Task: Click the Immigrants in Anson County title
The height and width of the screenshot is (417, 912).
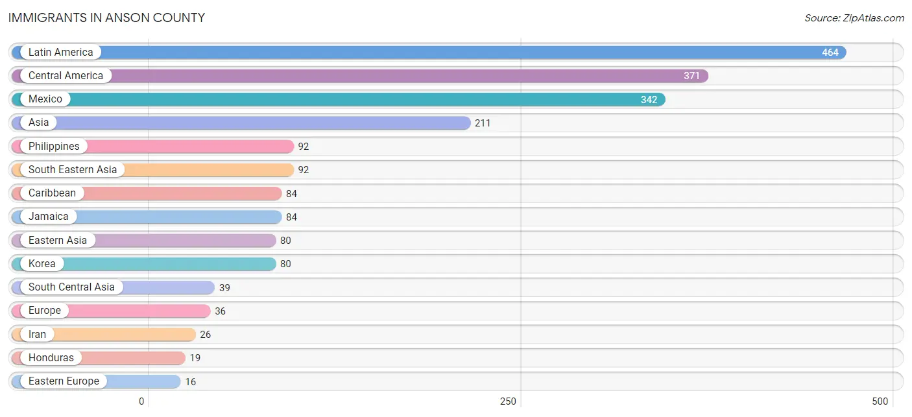Action: (x=106, y=18)
